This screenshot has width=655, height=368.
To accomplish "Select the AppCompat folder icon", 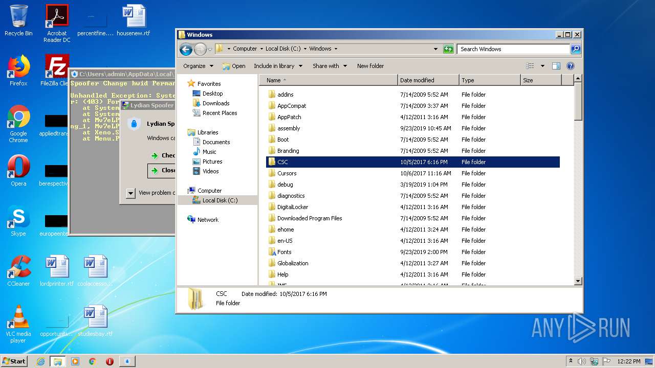I will (272, 106).
